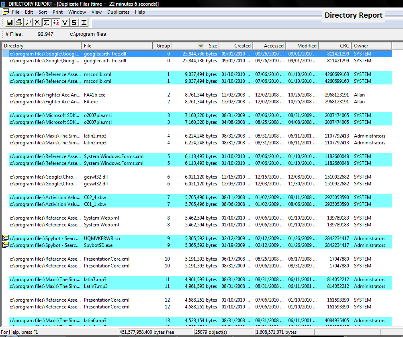The height and width of the screenshot is (337, 403).
Task: Select the o2007pia.msi created 04/08/2008
Action: [x=200, y=122]
